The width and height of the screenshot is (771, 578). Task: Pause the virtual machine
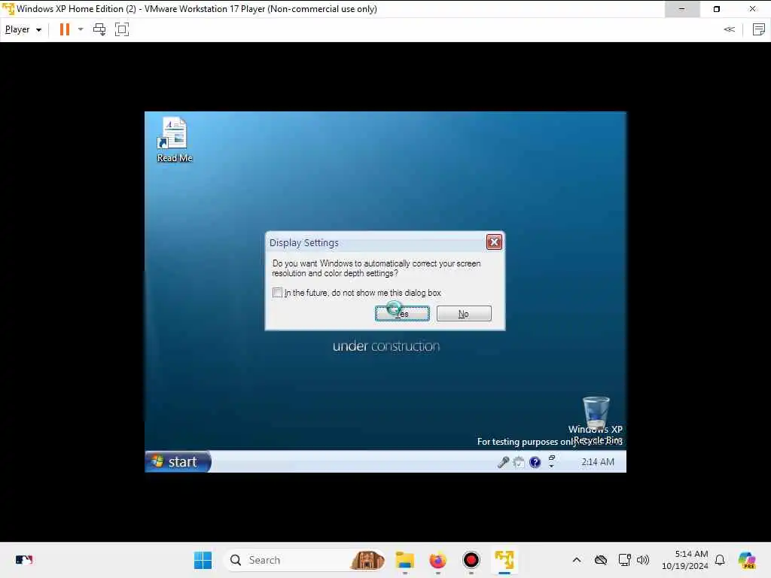(x=65, y=29)
